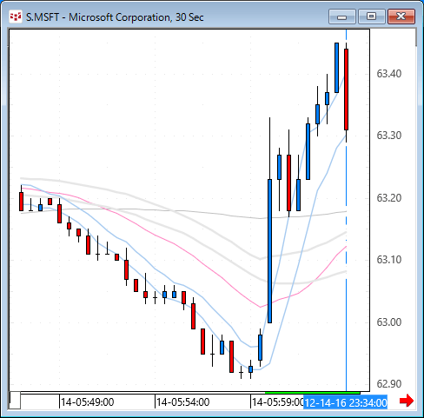This screenshot has height=418, width=424.
Task: Click the 63.20 price scale label
Action: click(x=389, y=198)
